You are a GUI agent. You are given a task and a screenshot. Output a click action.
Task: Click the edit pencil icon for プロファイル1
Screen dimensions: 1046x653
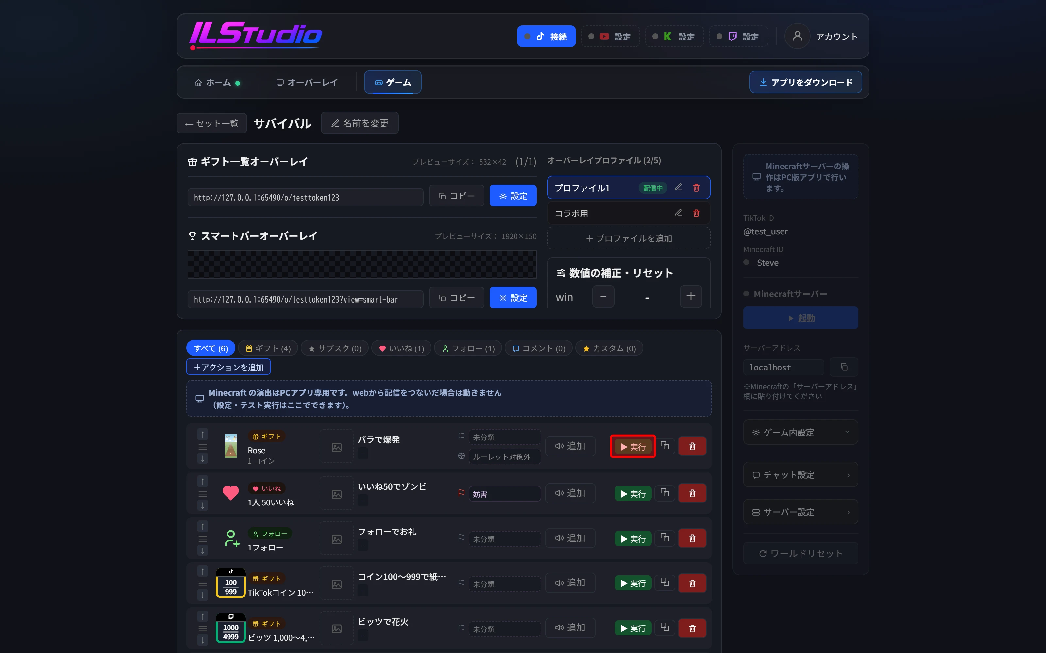[x=678, y=187]
